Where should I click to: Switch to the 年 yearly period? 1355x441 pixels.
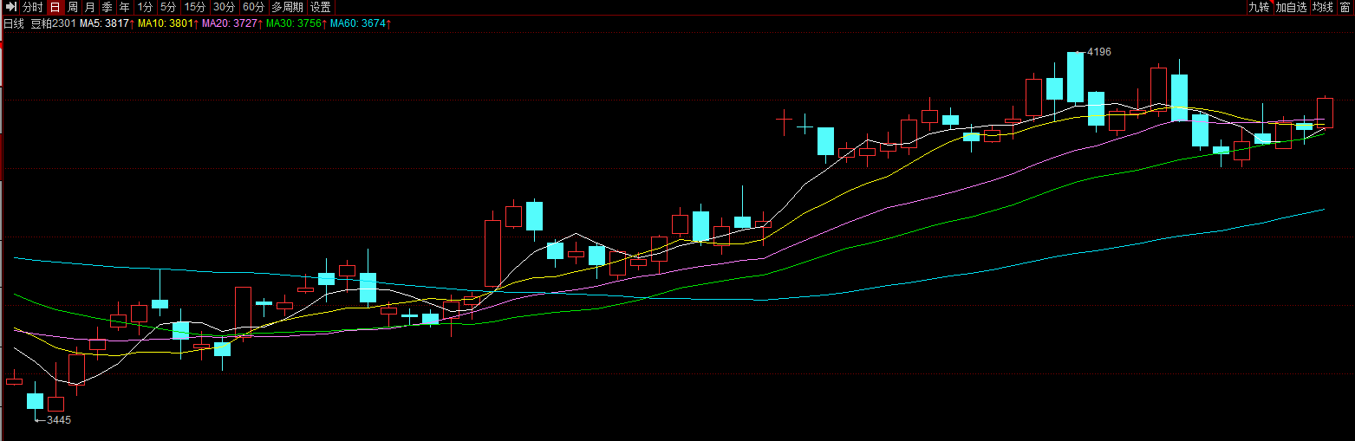125,7
